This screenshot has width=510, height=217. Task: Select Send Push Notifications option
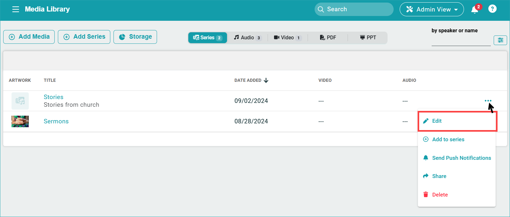[461, 158]
